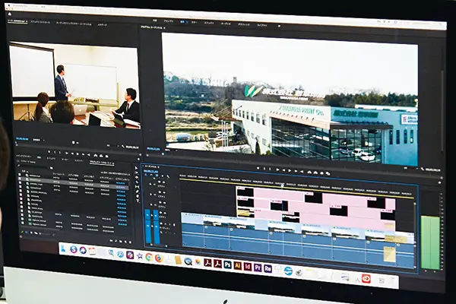Select the Hand tool
Image resolution: width=456 pixels, height=304 pixels.
[138, 196]
